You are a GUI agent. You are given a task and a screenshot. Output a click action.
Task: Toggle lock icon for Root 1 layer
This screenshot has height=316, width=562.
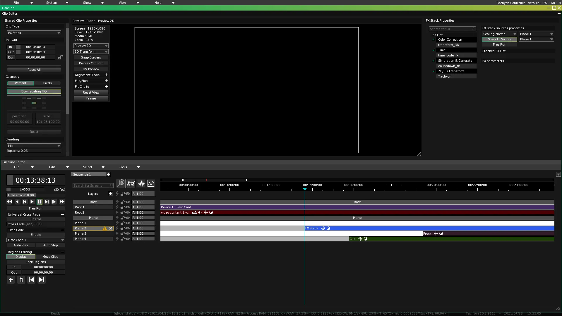click(x=122, y=207)
